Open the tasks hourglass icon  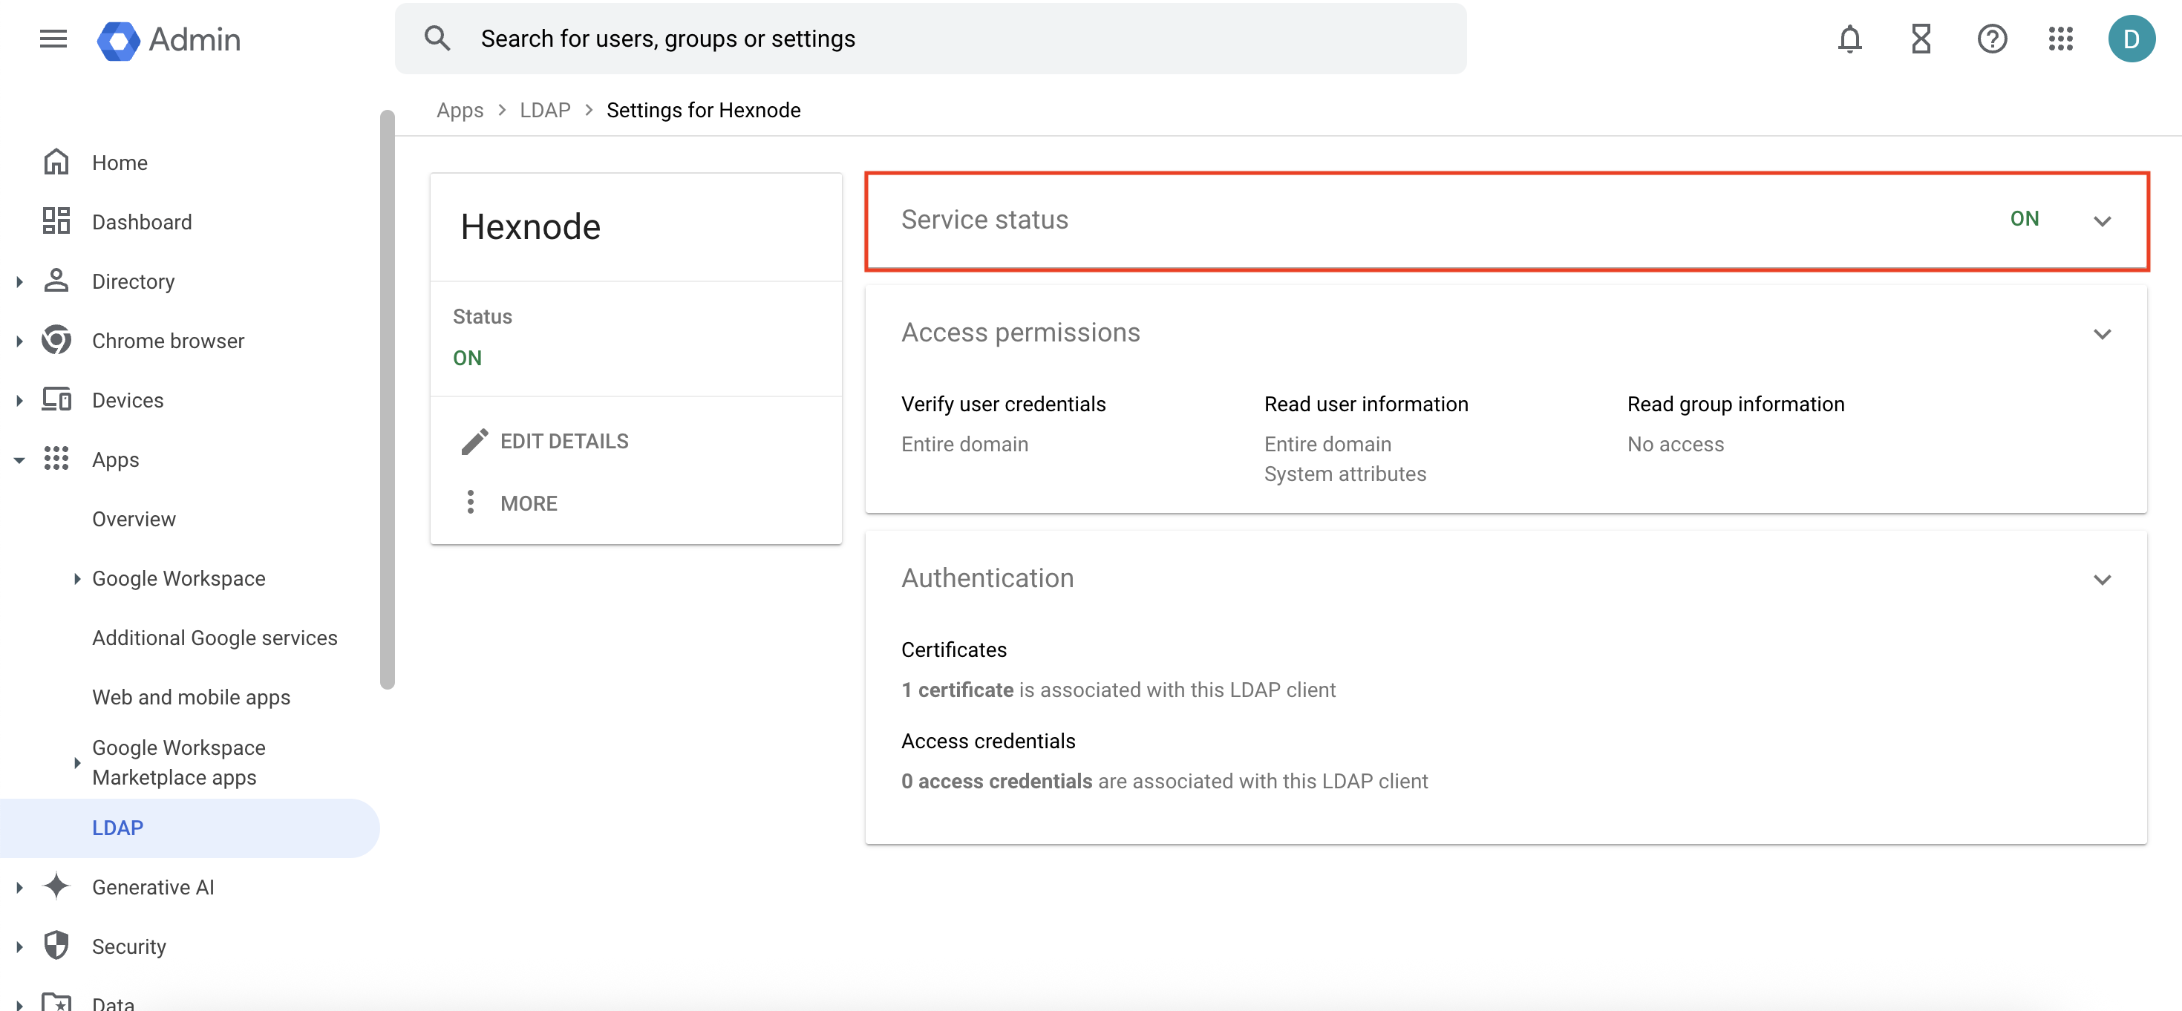pyautogui.click(x=1920, y=39)
